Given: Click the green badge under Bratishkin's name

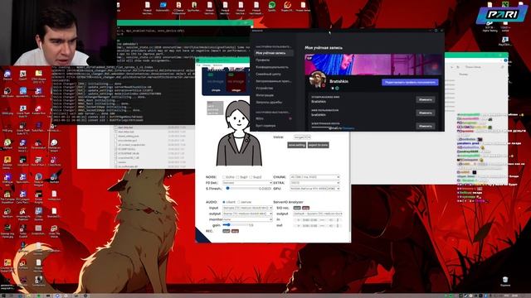Looking at the screenshot, I should (x=337, y=89).
